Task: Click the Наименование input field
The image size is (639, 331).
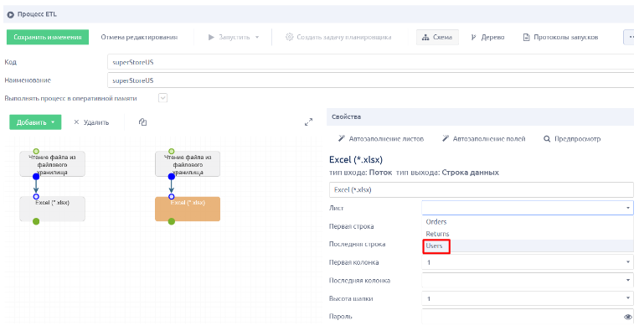Action: point(370,80)
